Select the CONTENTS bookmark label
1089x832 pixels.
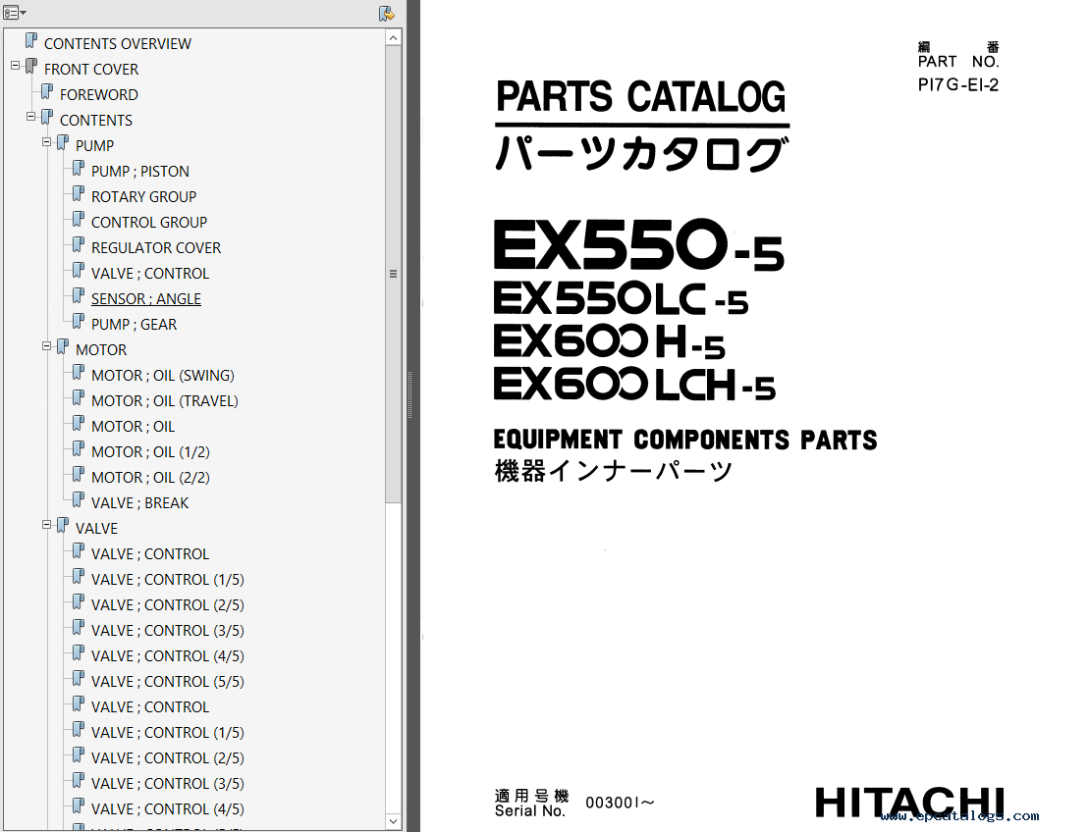pos(96,120)
